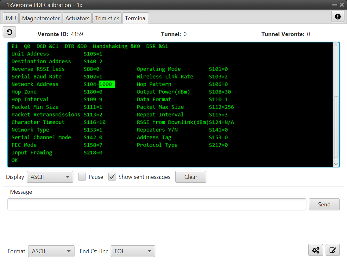Image resolution: width=347 pixels, height=264 pixels.
Task: Select the Actuators tab
Action: 77,18
